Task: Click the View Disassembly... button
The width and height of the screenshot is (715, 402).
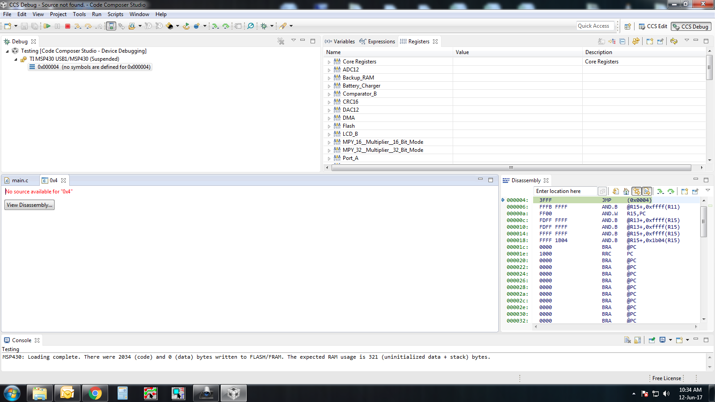Action: click(29, 205)
